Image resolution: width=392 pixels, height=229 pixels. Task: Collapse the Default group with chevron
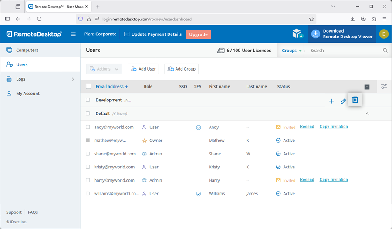(x=367, y=114)
